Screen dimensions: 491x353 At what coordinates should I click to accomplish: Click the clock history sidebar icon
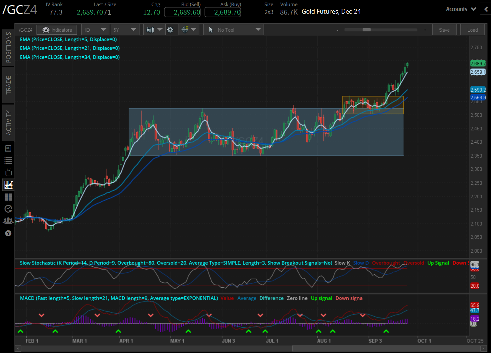[x=8, y=209]
